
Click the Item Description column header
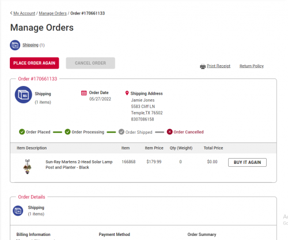(32, 148)
